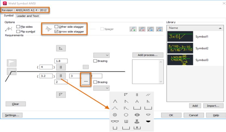Uncheck the Arrow side stagger option
This screenshot has width=226, height=132.
tap(56, 31)
